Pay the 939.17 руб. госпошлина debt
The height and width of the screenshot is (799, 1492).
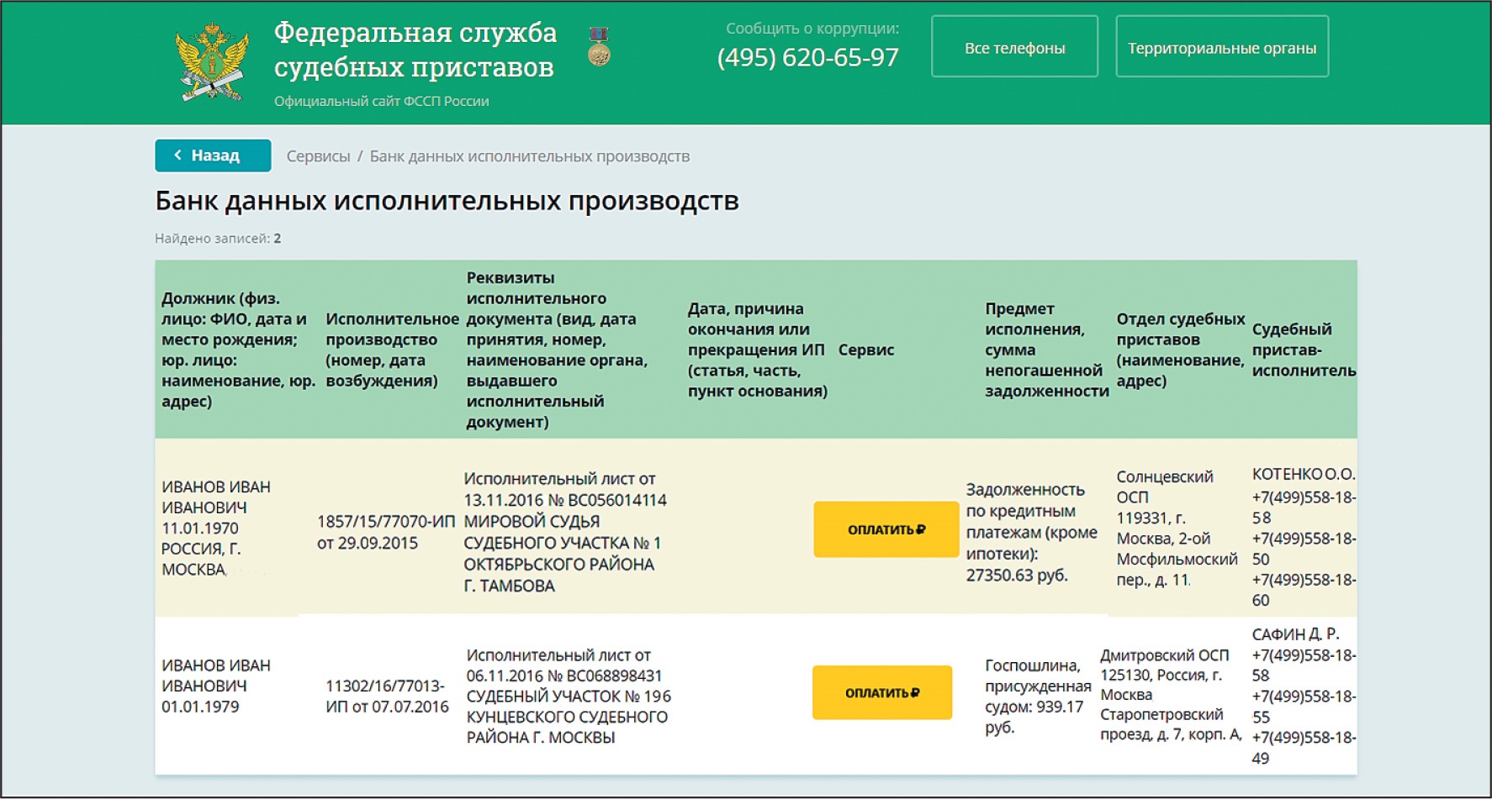pos(881,692)
